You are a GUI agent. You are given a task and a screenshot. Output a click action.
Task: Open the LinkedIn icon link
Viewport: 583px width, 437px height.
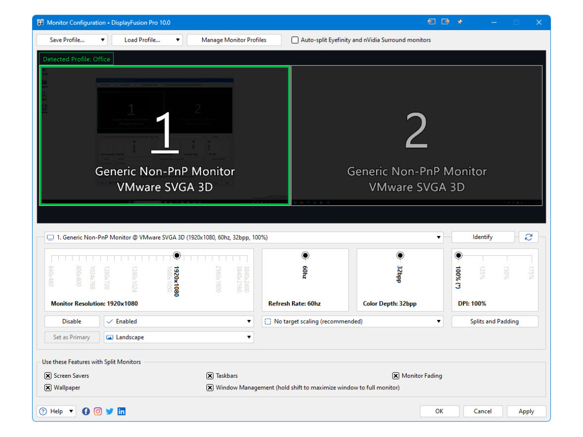click(x=121, y=411)
